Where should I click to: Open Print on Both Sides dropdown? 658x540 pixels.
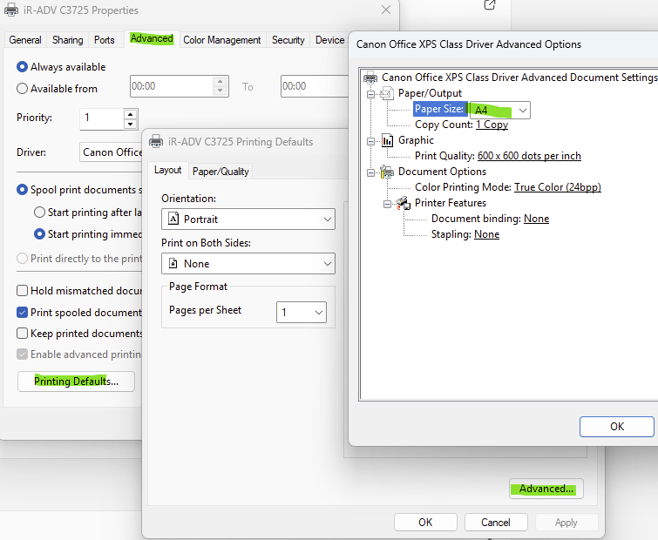click(248, 263)
